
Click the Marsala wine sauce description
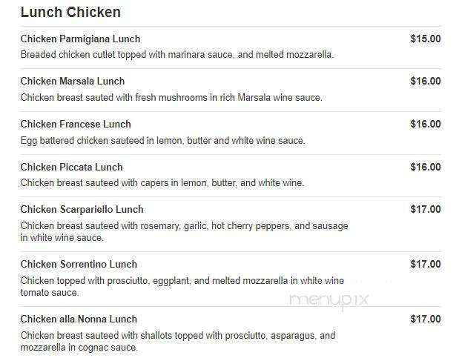point(171,98)
